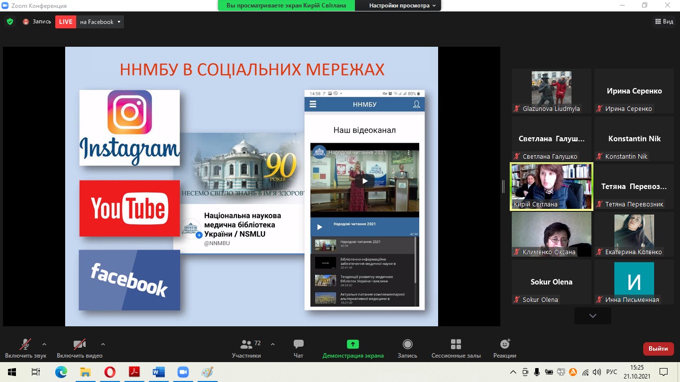Turn on camera with Включить видео
The image size is (680, 382).
[80, 349]
